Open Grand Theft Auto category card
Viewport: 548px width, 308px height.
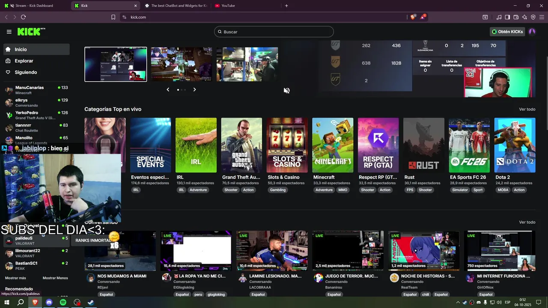(x=241, y=145)
